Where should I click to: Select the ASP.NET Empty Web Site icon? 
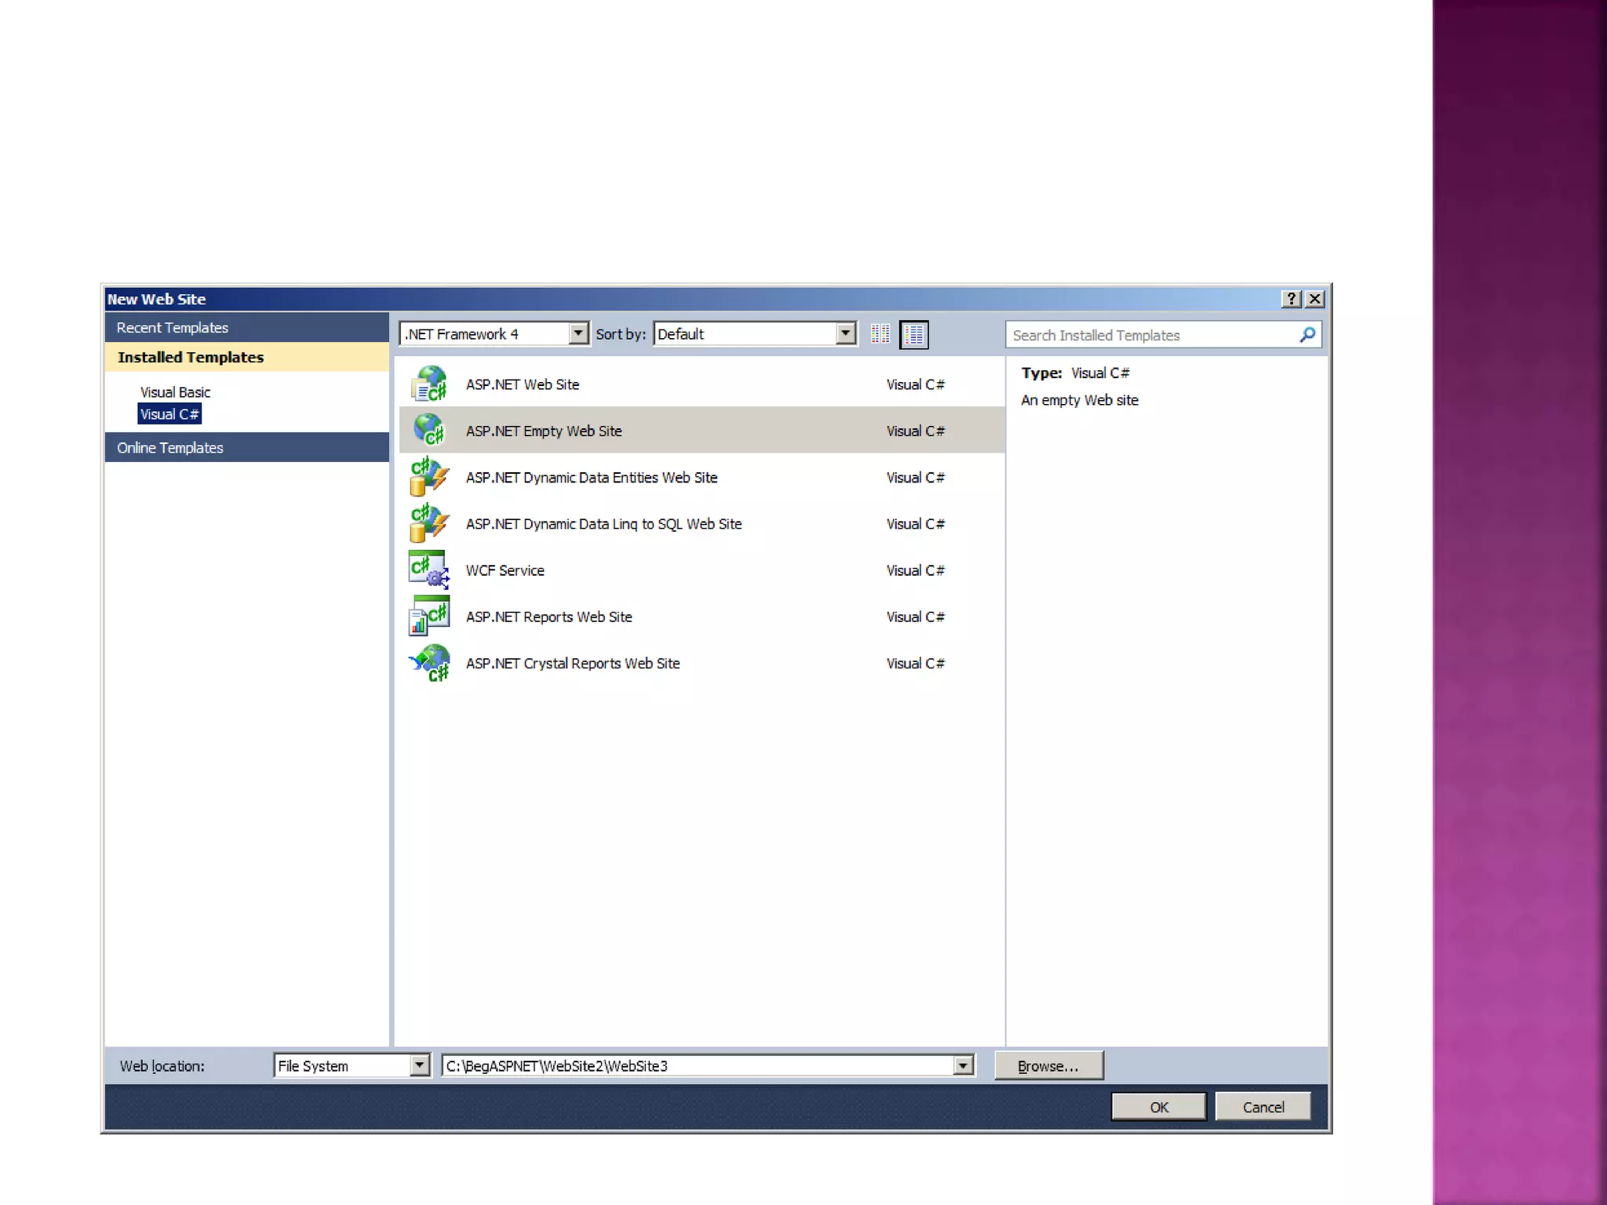428,431
